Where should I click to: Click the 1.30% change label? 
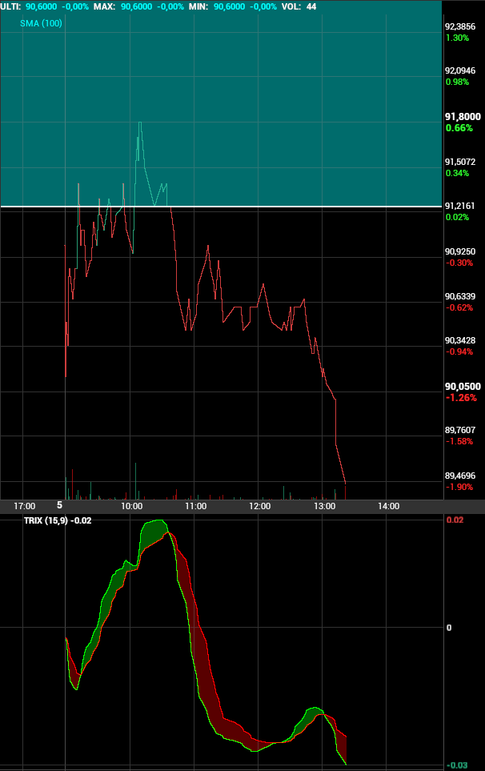[x=457, y=38]
